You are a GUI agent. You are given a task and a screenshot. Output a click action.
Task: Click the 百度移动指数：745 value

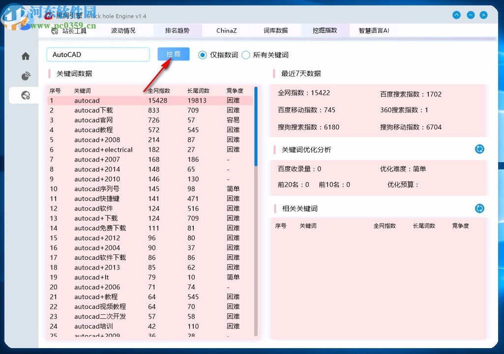(306, 110)
